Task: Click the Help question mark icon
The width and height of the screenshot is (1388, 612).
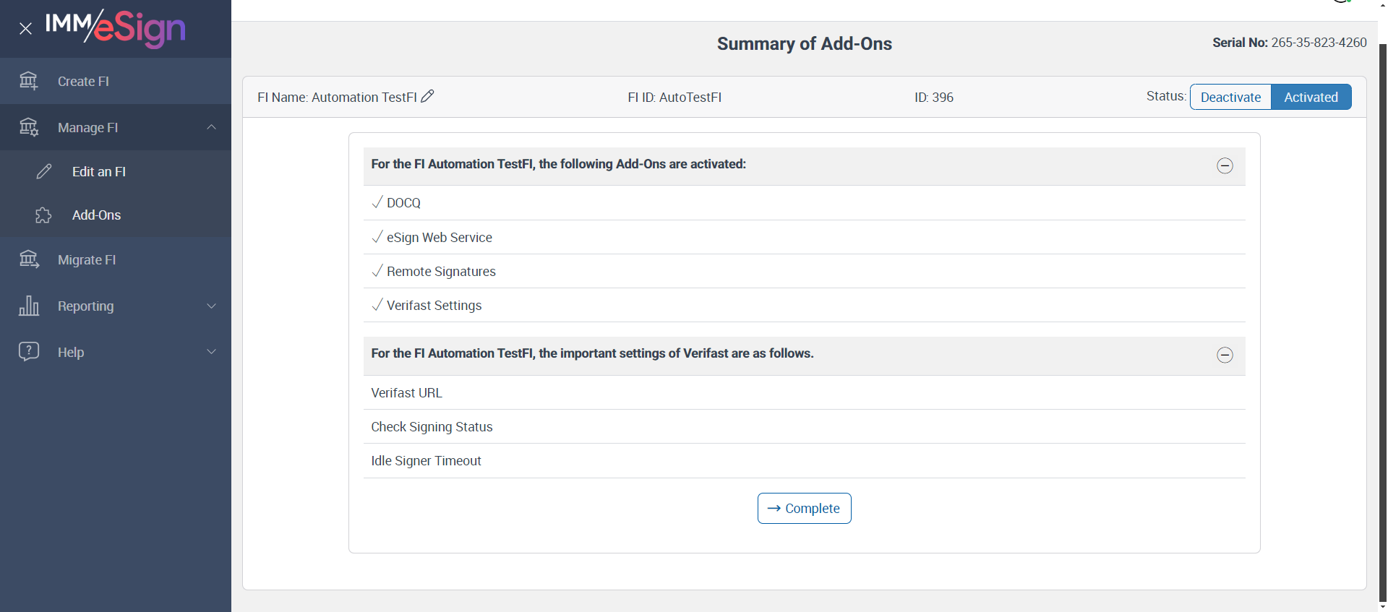Action: pyautogui.click(x=29, y=352)
